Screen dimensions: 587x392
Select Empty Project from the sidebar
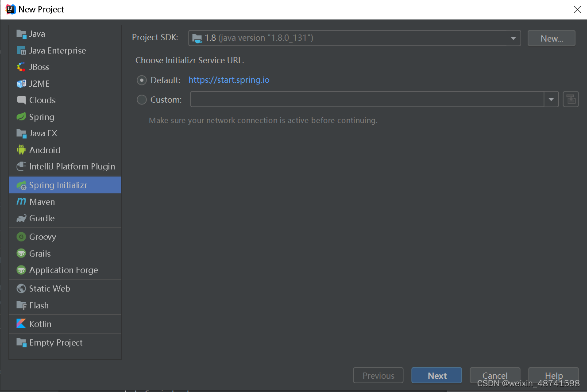click(x=55, y=342)
